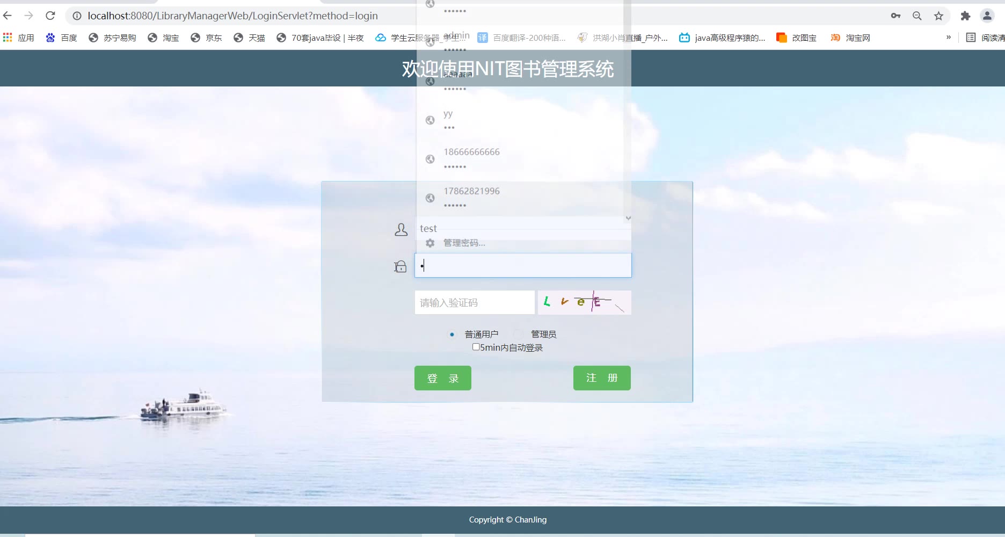Select the 管理员 radio button

pyautogui.click(x=518, y=335)
